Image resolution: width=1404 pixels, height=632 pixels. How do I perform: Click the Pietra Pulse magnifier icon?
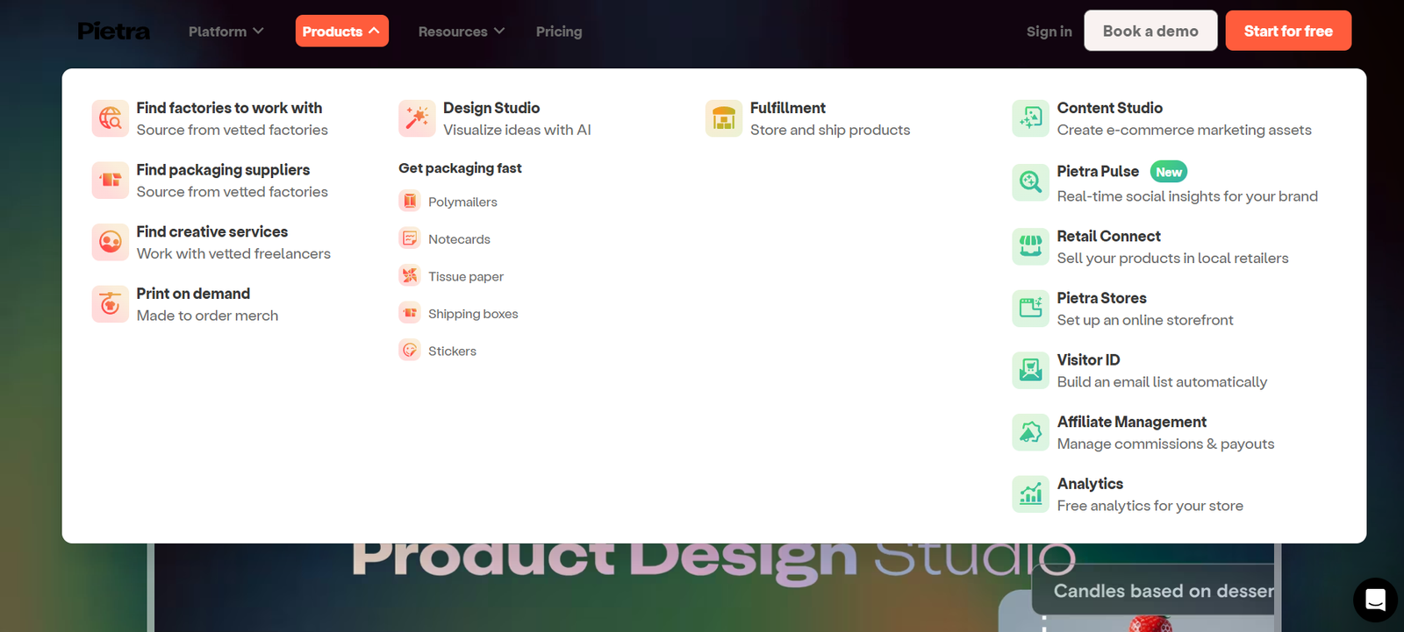click(1030, 182)
